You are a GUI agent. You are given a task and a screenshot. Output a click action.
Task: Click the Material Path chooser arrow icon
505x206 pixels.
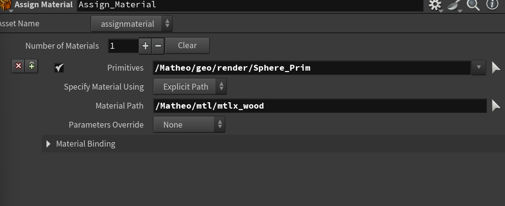point(496,106)
